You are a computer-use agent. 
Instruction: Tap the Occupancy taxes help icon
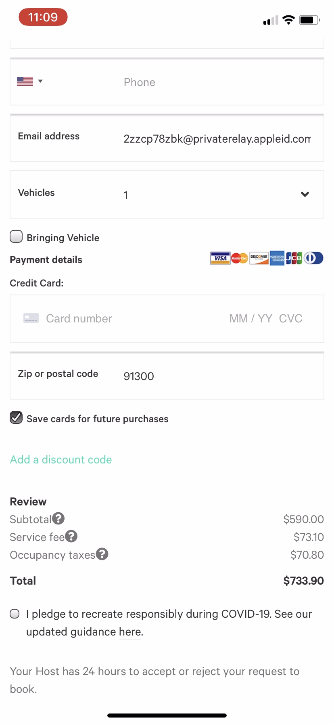pos(102,554)
